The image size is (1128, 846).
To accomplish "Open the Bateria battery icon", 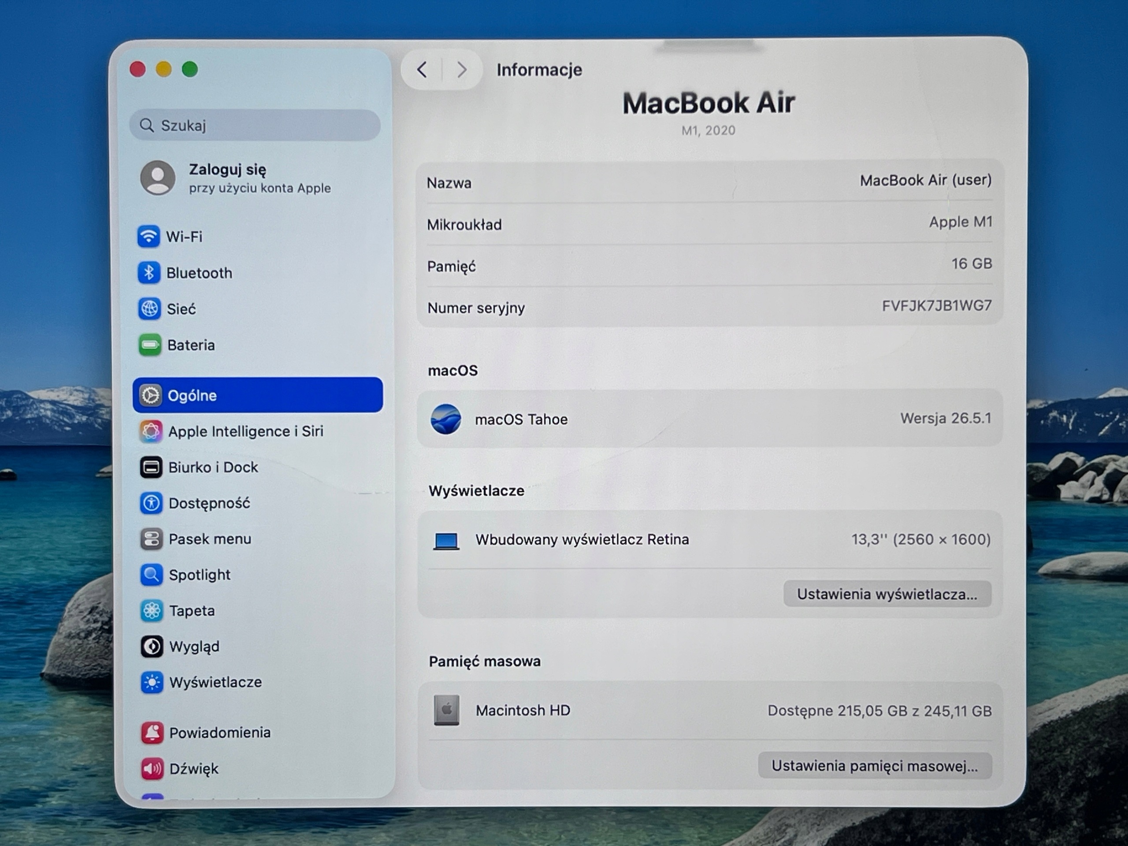I will pyautogui.click(x=150, y=345).
